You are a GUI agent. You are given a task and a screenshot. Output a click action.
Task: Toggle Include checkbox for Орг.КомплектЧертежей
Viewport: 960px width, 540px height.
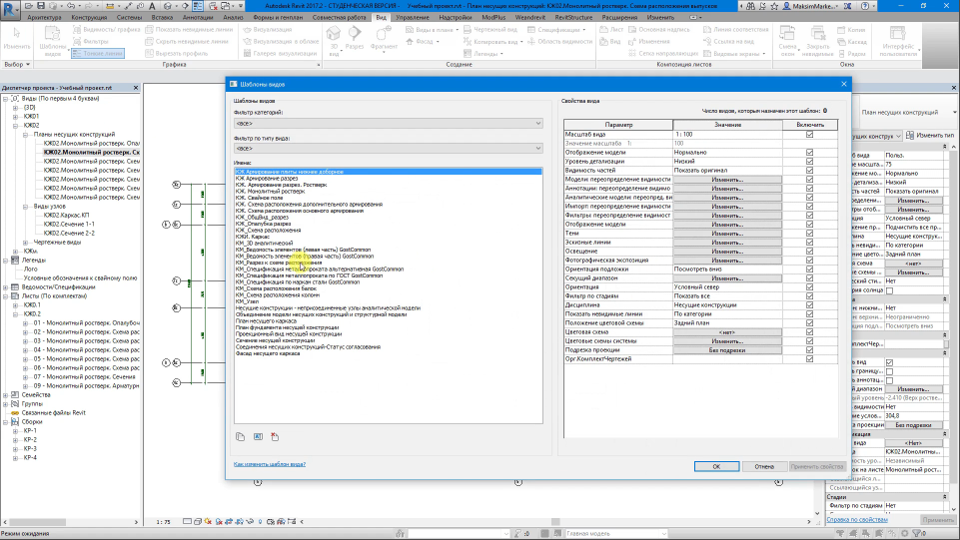tap(809, 359)
